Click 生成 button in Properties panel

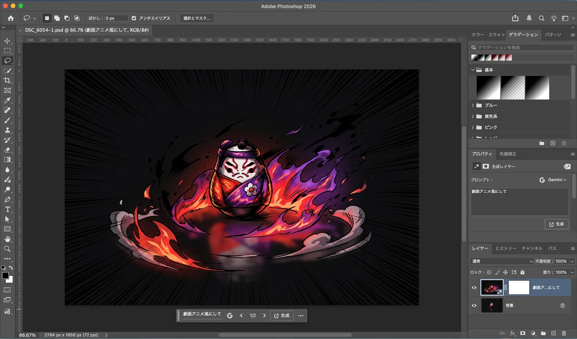pos(556,224)
